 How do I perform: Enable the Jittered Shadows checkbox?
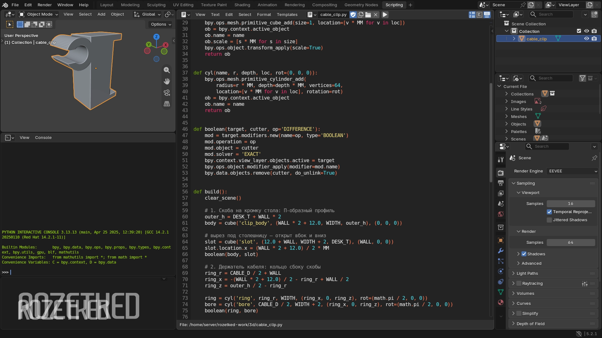click(549, 220)
